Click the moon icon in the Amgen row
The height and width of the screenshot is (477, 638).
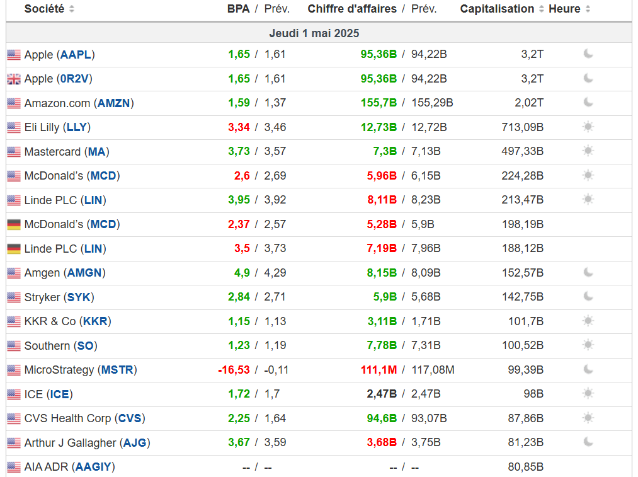588,272
